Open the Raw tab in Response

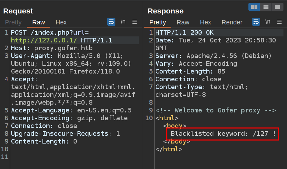pyautogui.click(x=183, y=22)
